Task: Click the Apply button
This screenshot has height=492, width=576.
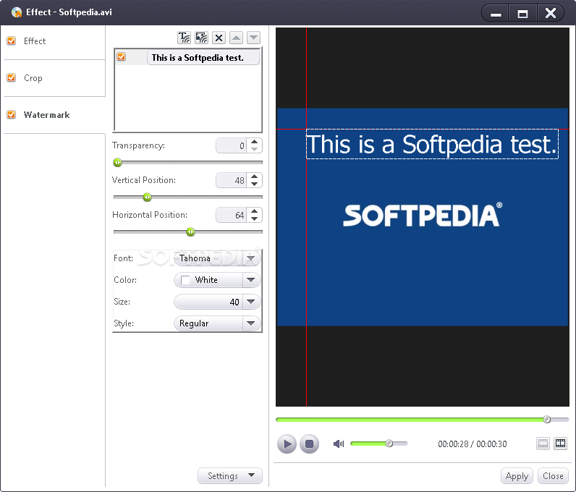Action: coord(517,476)
